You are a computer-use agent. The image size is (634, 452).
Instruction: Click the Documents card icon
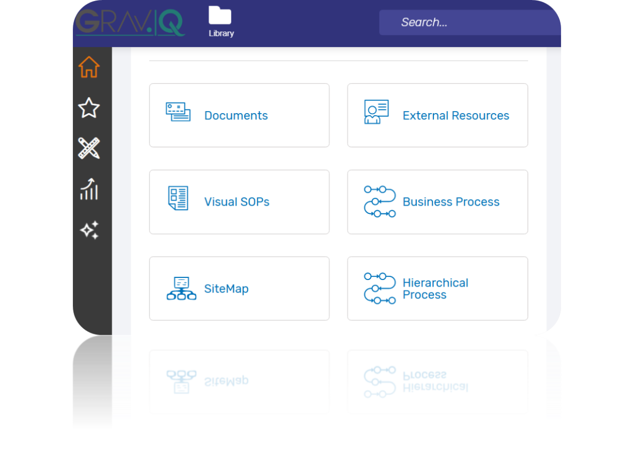tap(178, 111)
